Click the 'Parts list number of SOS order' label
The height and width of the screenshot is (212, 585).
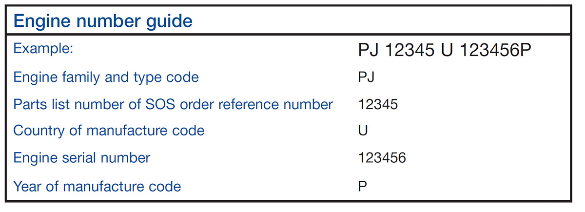click(x=173, y=104)
